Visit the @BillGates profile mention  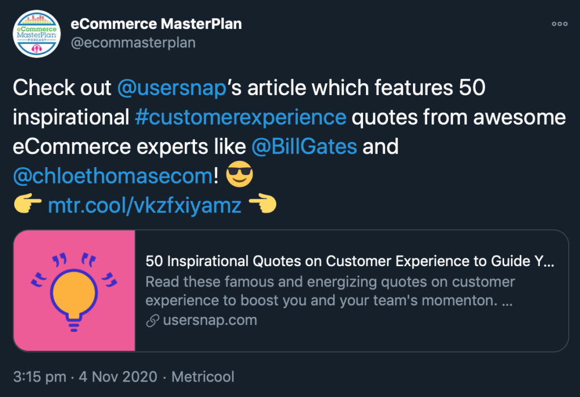304,147
